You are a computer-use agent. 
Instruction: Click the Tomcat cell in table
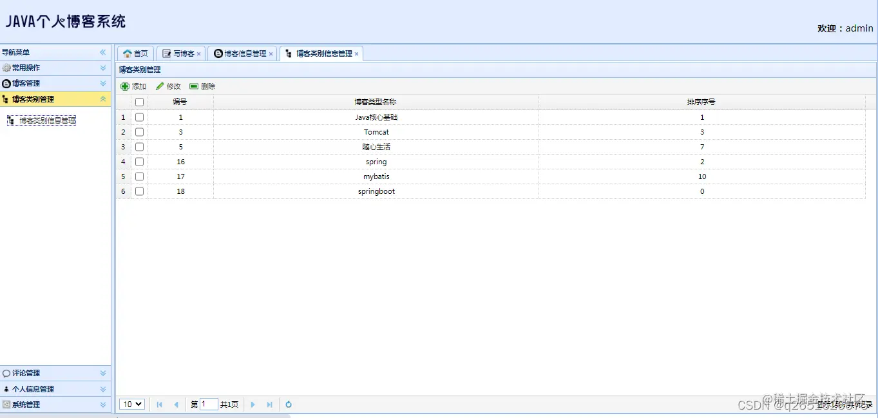coord(376,132)
